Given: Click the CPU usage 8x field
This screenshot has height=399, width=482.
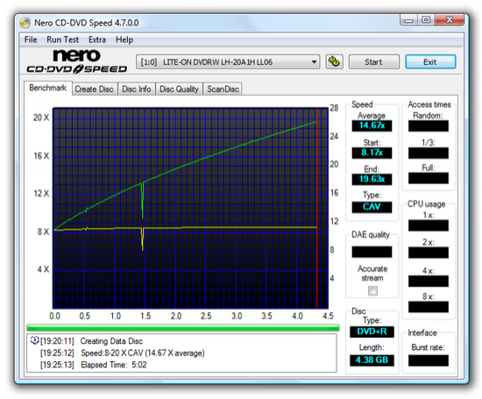Looking at the screenshot, I should pyautogui.click(x=429, y=307).
